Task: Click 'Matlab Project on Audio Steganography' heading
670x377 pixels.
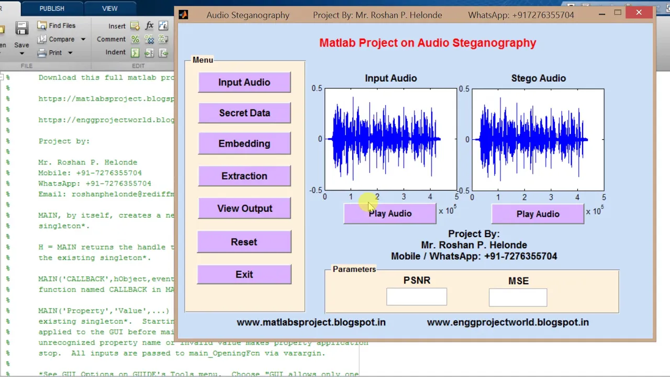Action: (x=428, y=43)
